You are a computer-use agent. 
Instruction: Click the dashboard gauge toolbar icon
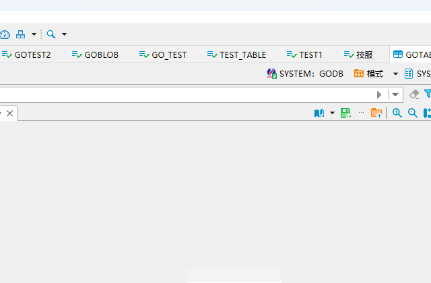tap(5, 34)
